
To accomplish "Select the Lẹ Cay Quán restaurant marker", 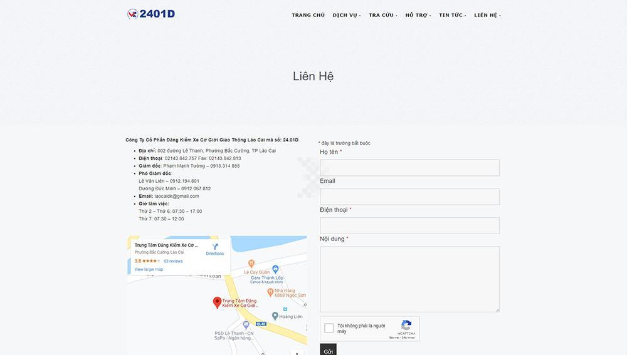I will [251, 264].
